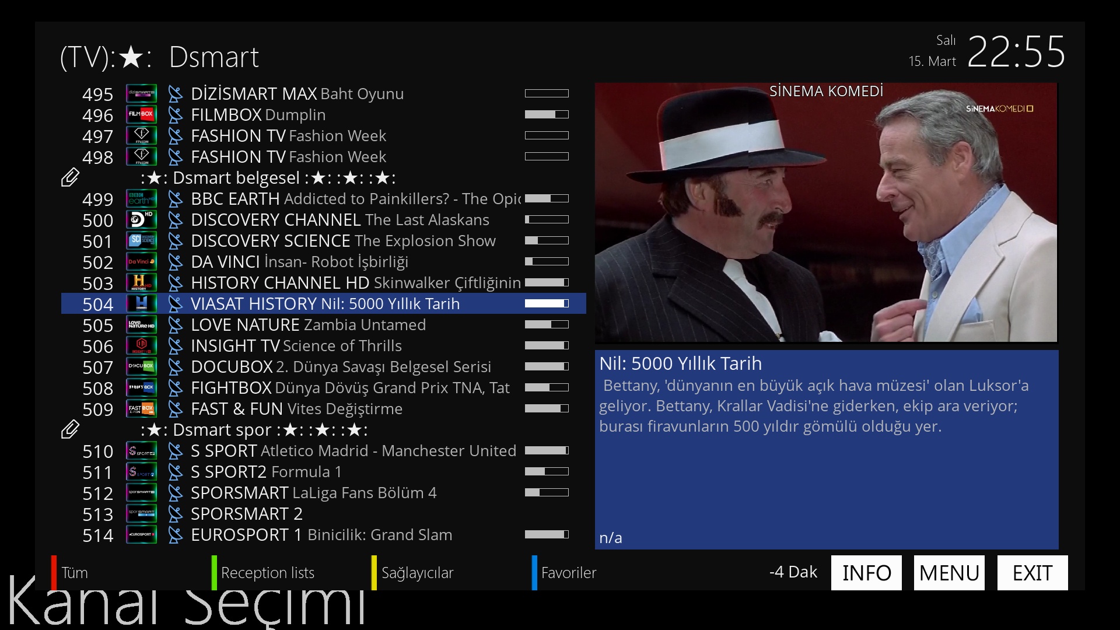
Task: Select the HISTORY CHANNEL HD logo
Action: point(142,282)
